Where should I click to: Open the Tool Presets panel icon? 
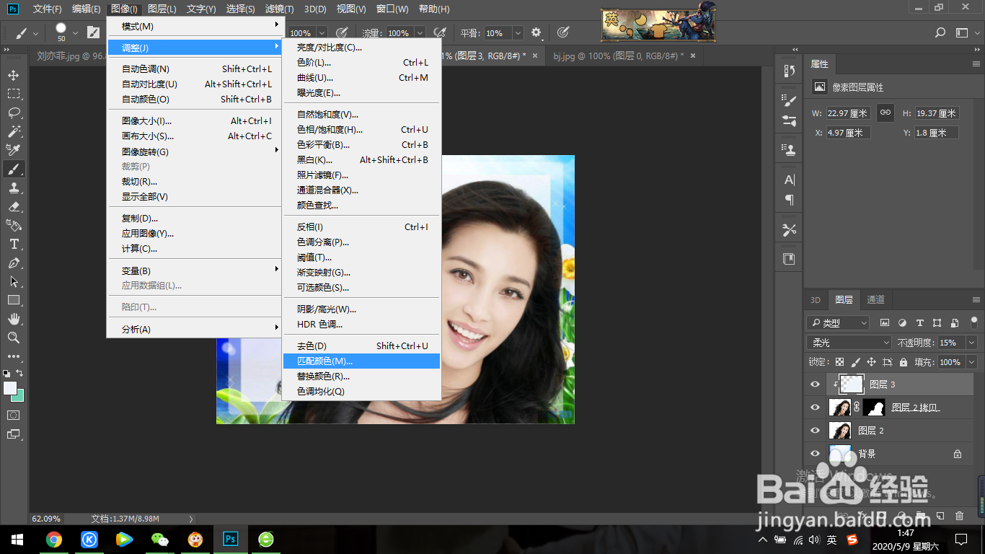[x=790, y=230]
